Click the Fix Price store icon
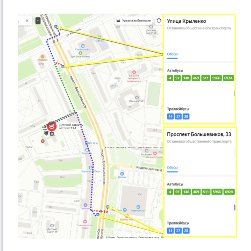 [x=98, y=37]
